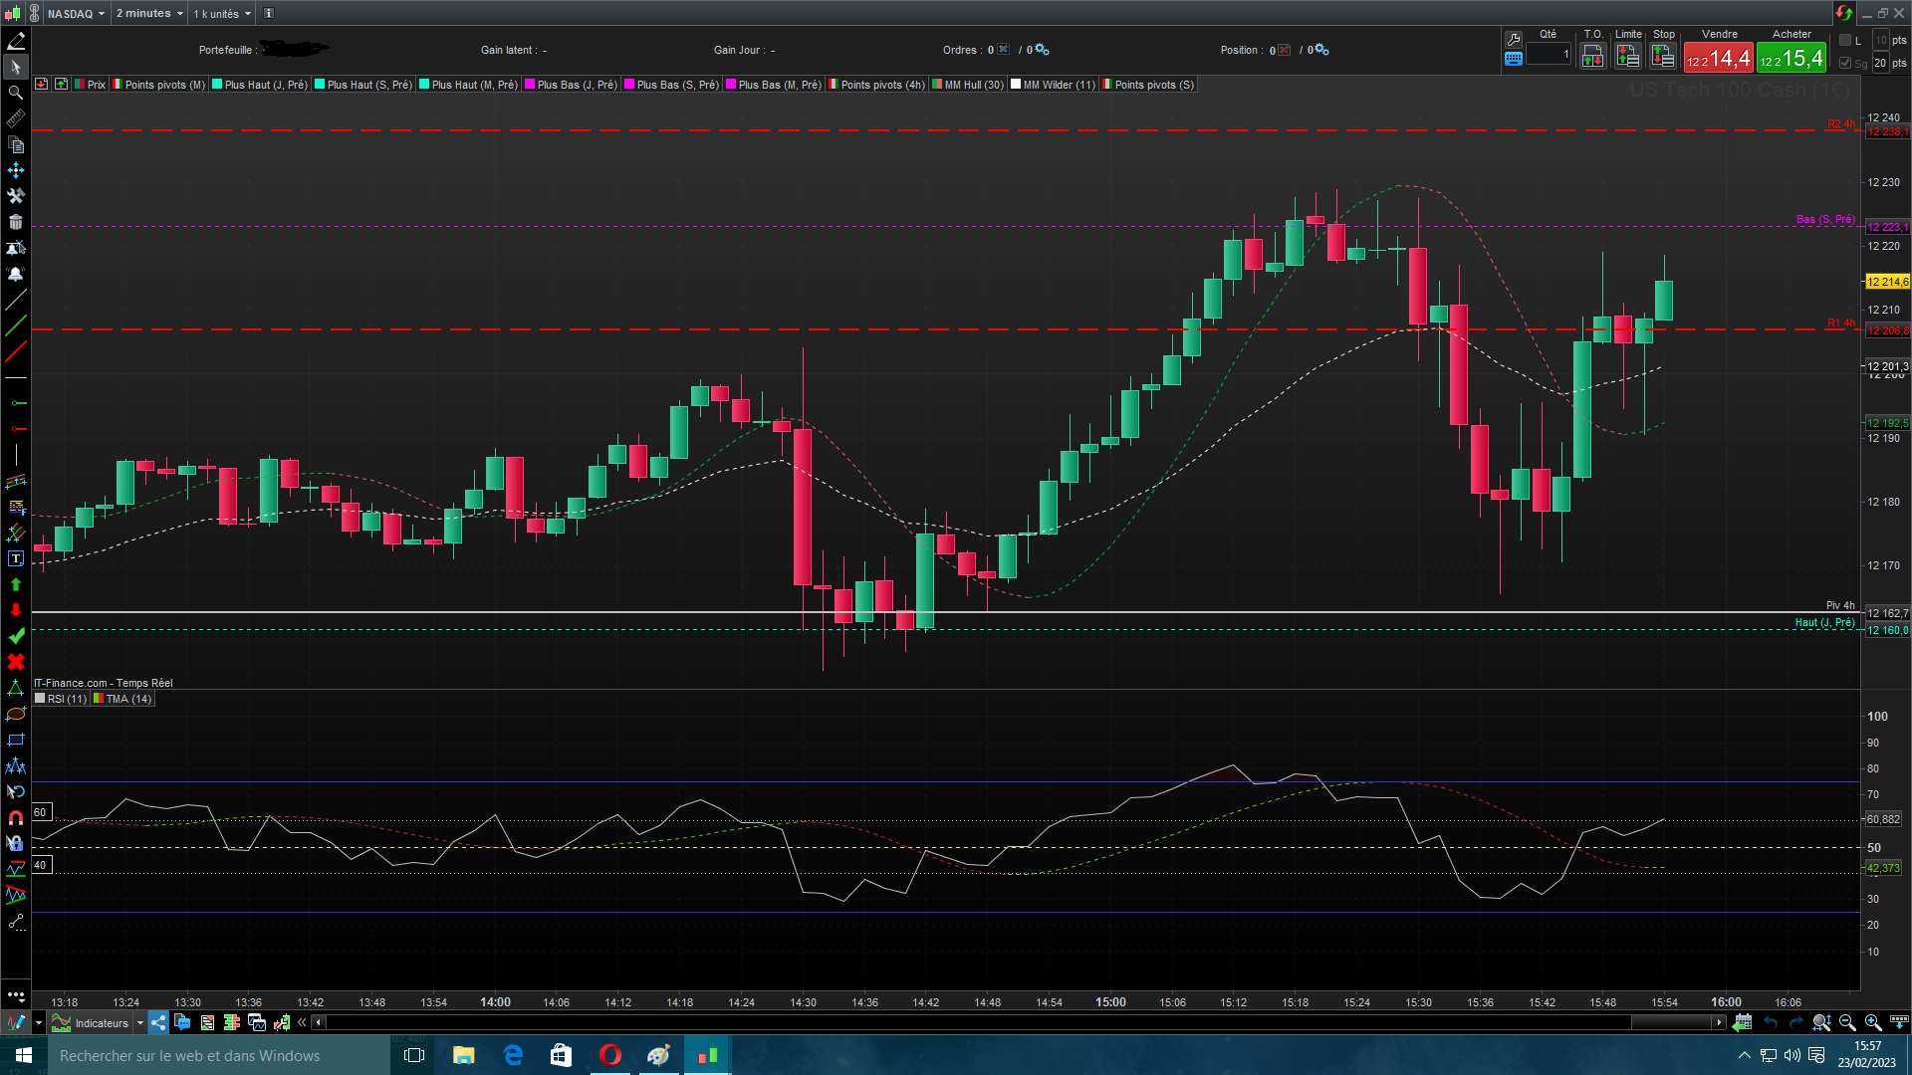Click the Plus Haut (J, Pré) color swatch
Viewport: 1912px width, 1075px height.
[x=217, y=85]
